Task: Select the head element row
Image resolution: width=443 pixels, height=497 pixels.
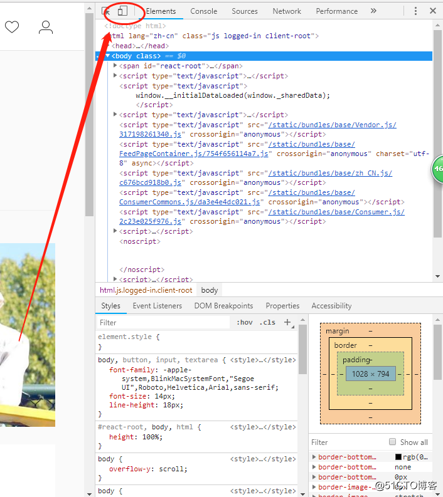Action: coord(264,46)
